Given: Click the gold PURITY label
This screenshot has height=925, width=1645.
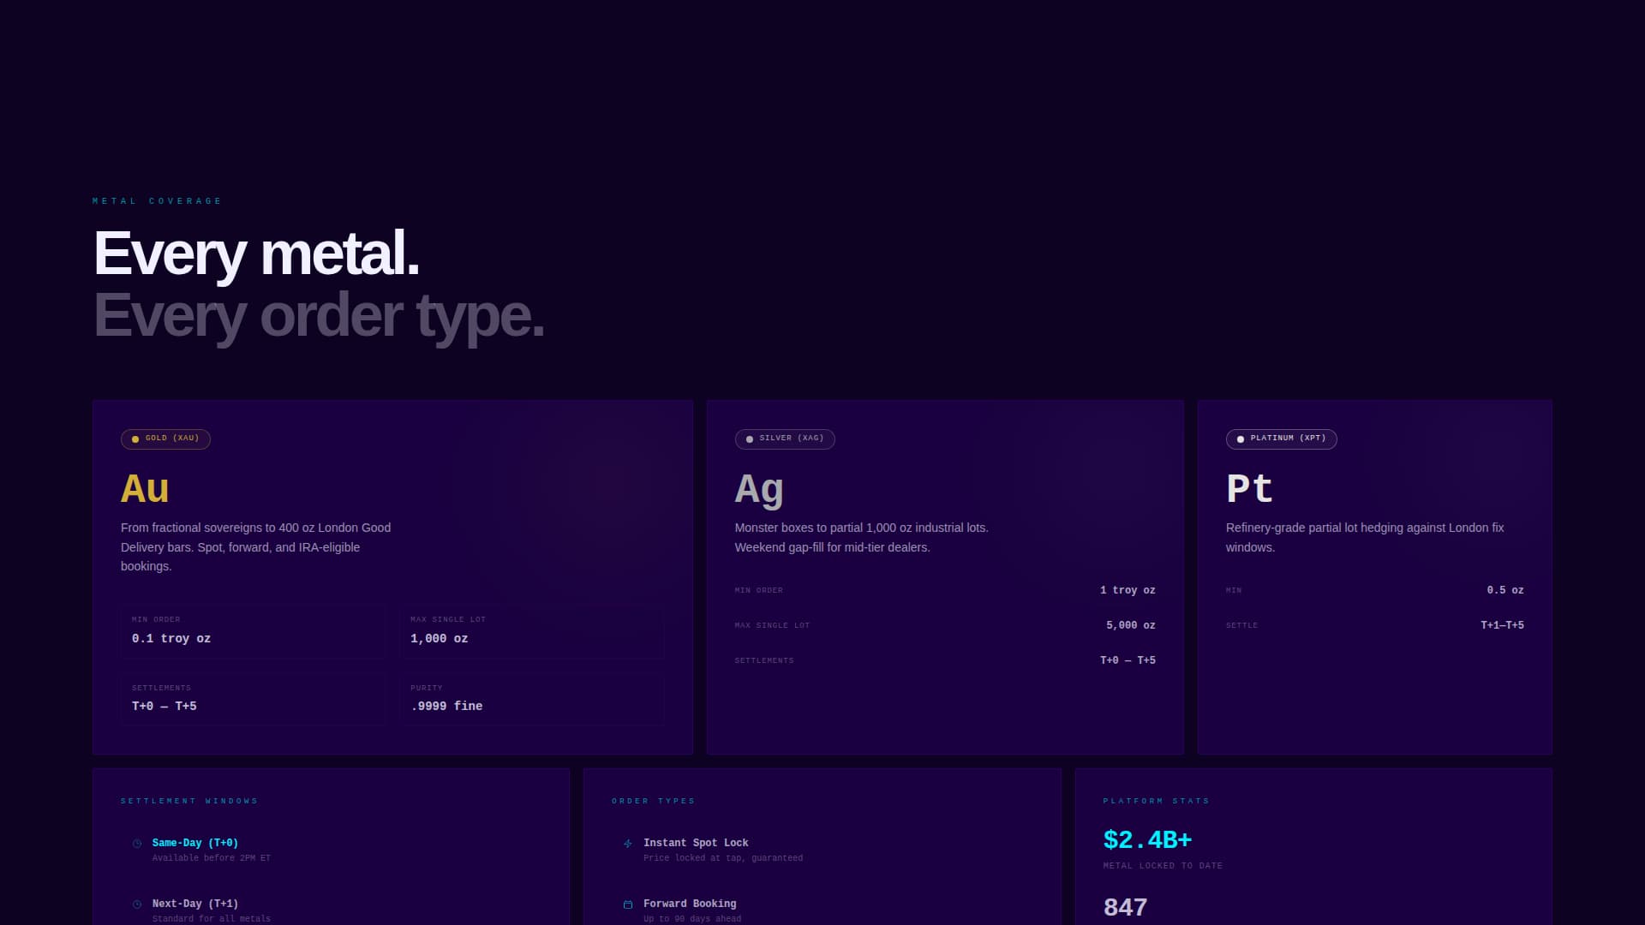Looking at the screenshot, I should (427, 689).
